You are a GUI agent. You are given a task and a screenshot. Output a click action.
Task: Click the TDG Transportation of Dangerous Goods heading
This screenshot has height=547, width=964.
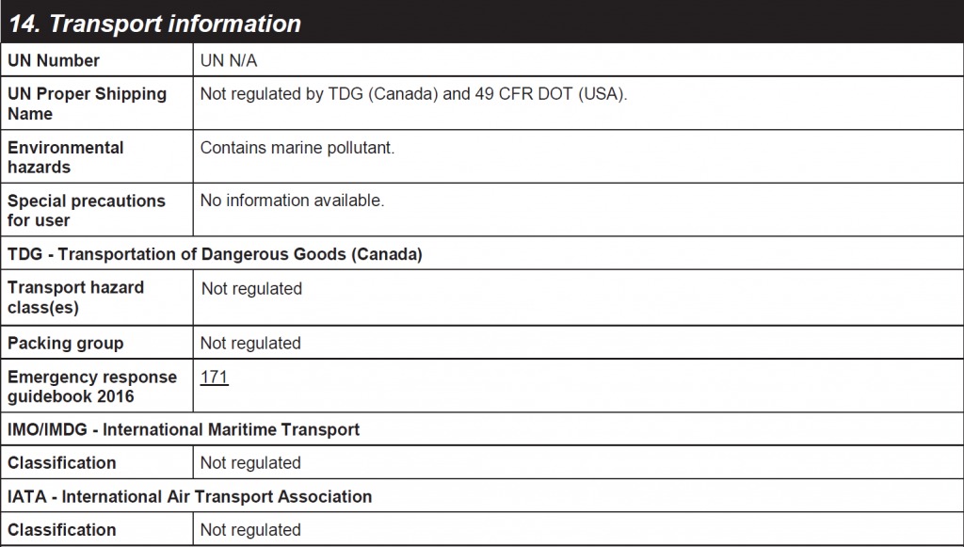point(215,254)
